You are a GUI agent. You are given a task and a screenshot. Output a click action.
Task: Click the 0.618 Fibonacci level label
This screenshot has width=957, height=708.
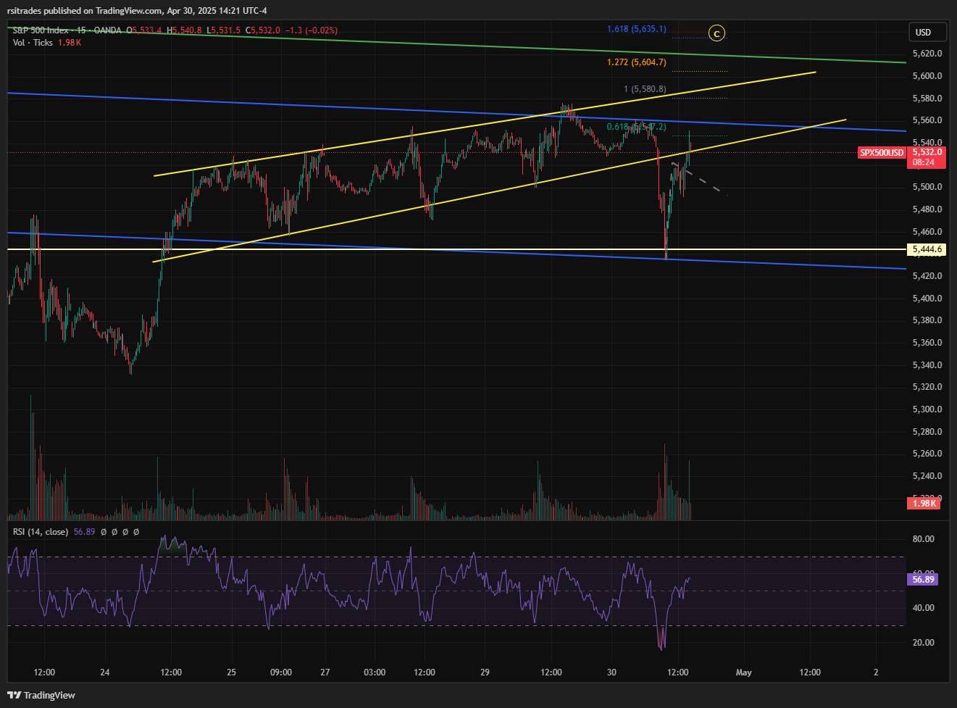coord(636,127)
